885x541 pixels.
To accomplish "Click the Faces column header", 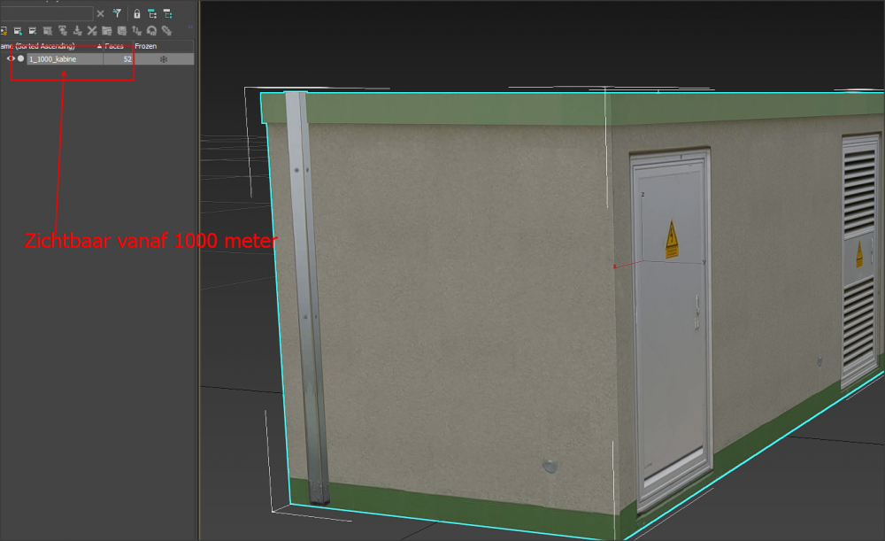I will 114,45.
